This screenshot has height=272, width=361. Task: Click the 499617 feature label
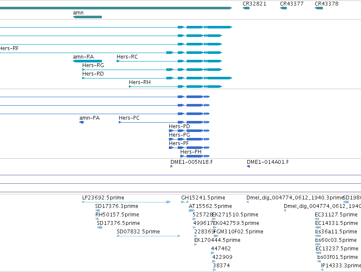coord(203,223)
